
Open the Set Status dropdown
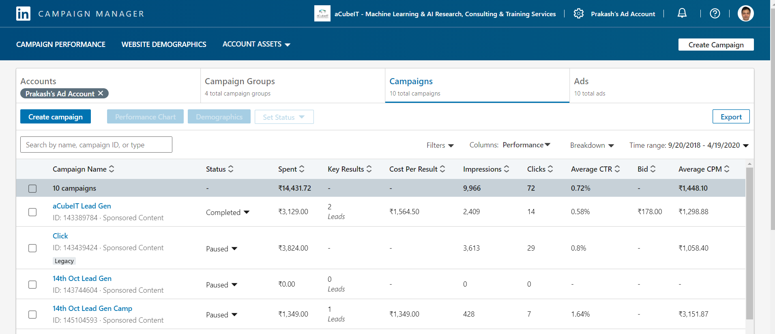click(x=284, y=117)
